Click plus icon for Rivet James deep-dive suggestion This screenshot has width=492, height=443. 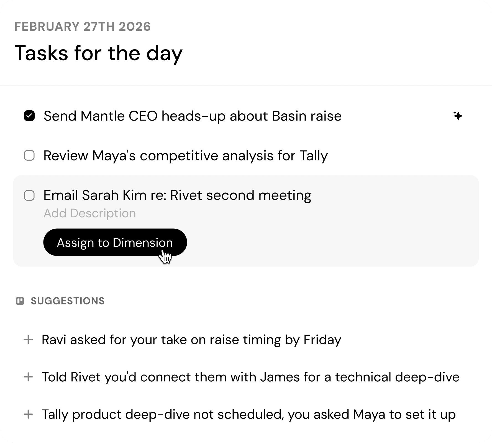pos(28,377)
